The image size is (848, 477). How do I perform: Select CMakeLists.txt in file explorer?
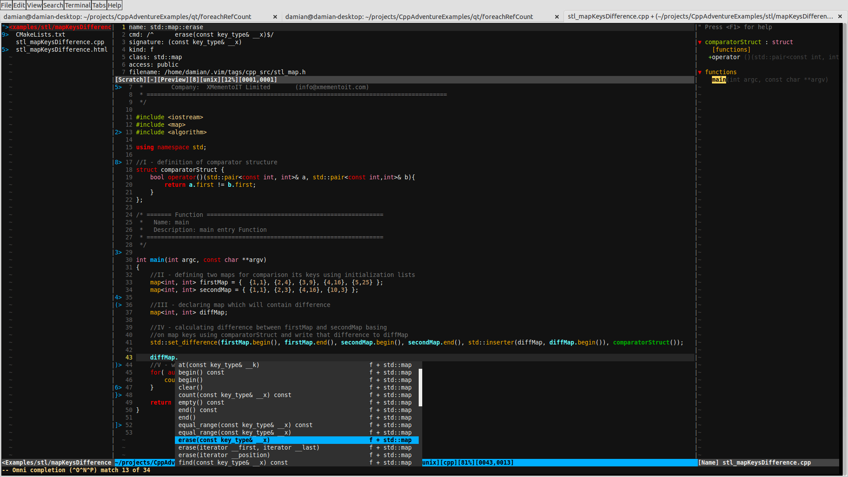[40, 34]
